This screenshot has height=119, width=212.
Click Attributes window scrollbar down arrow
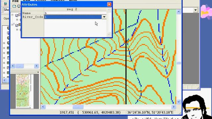pyautogui.click(x=109, y=34)
